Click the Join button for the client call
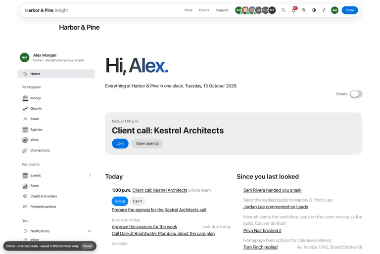Image resolution: width=380 pixels, height=254 pixels. pos(120,143)
